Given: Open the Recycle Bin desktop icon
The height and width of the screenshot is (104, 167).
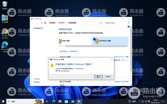Looking at the screenshot, I should point(5,5).
